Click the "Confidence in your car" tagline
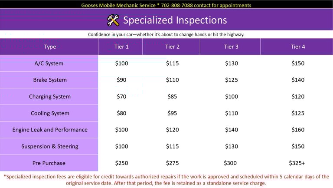Viewport: 333px width, 188px height. coord(166,34)
